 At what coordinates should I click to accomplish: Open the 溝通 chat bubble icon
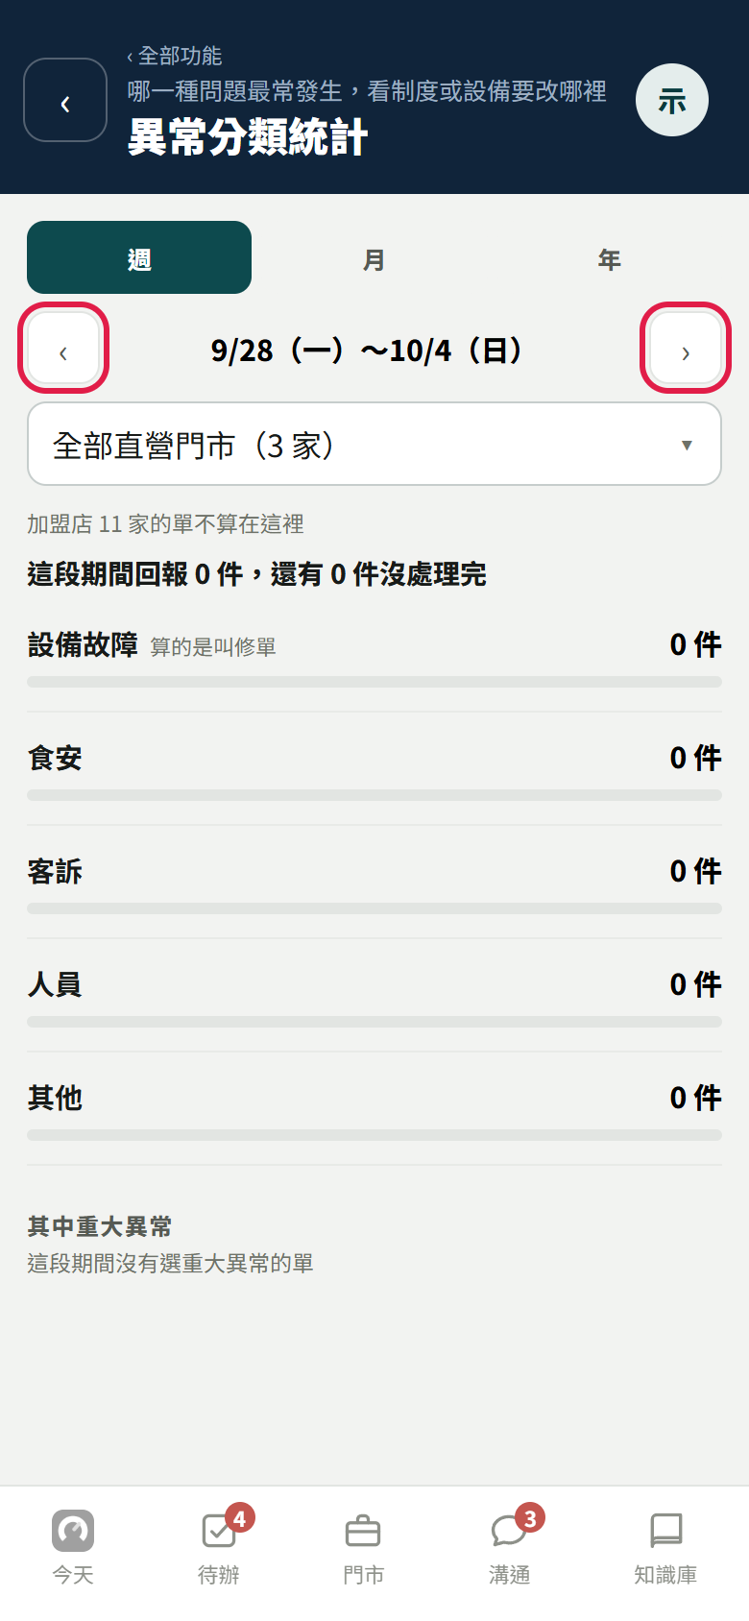pyautogui.click(x=509, y=1531)
